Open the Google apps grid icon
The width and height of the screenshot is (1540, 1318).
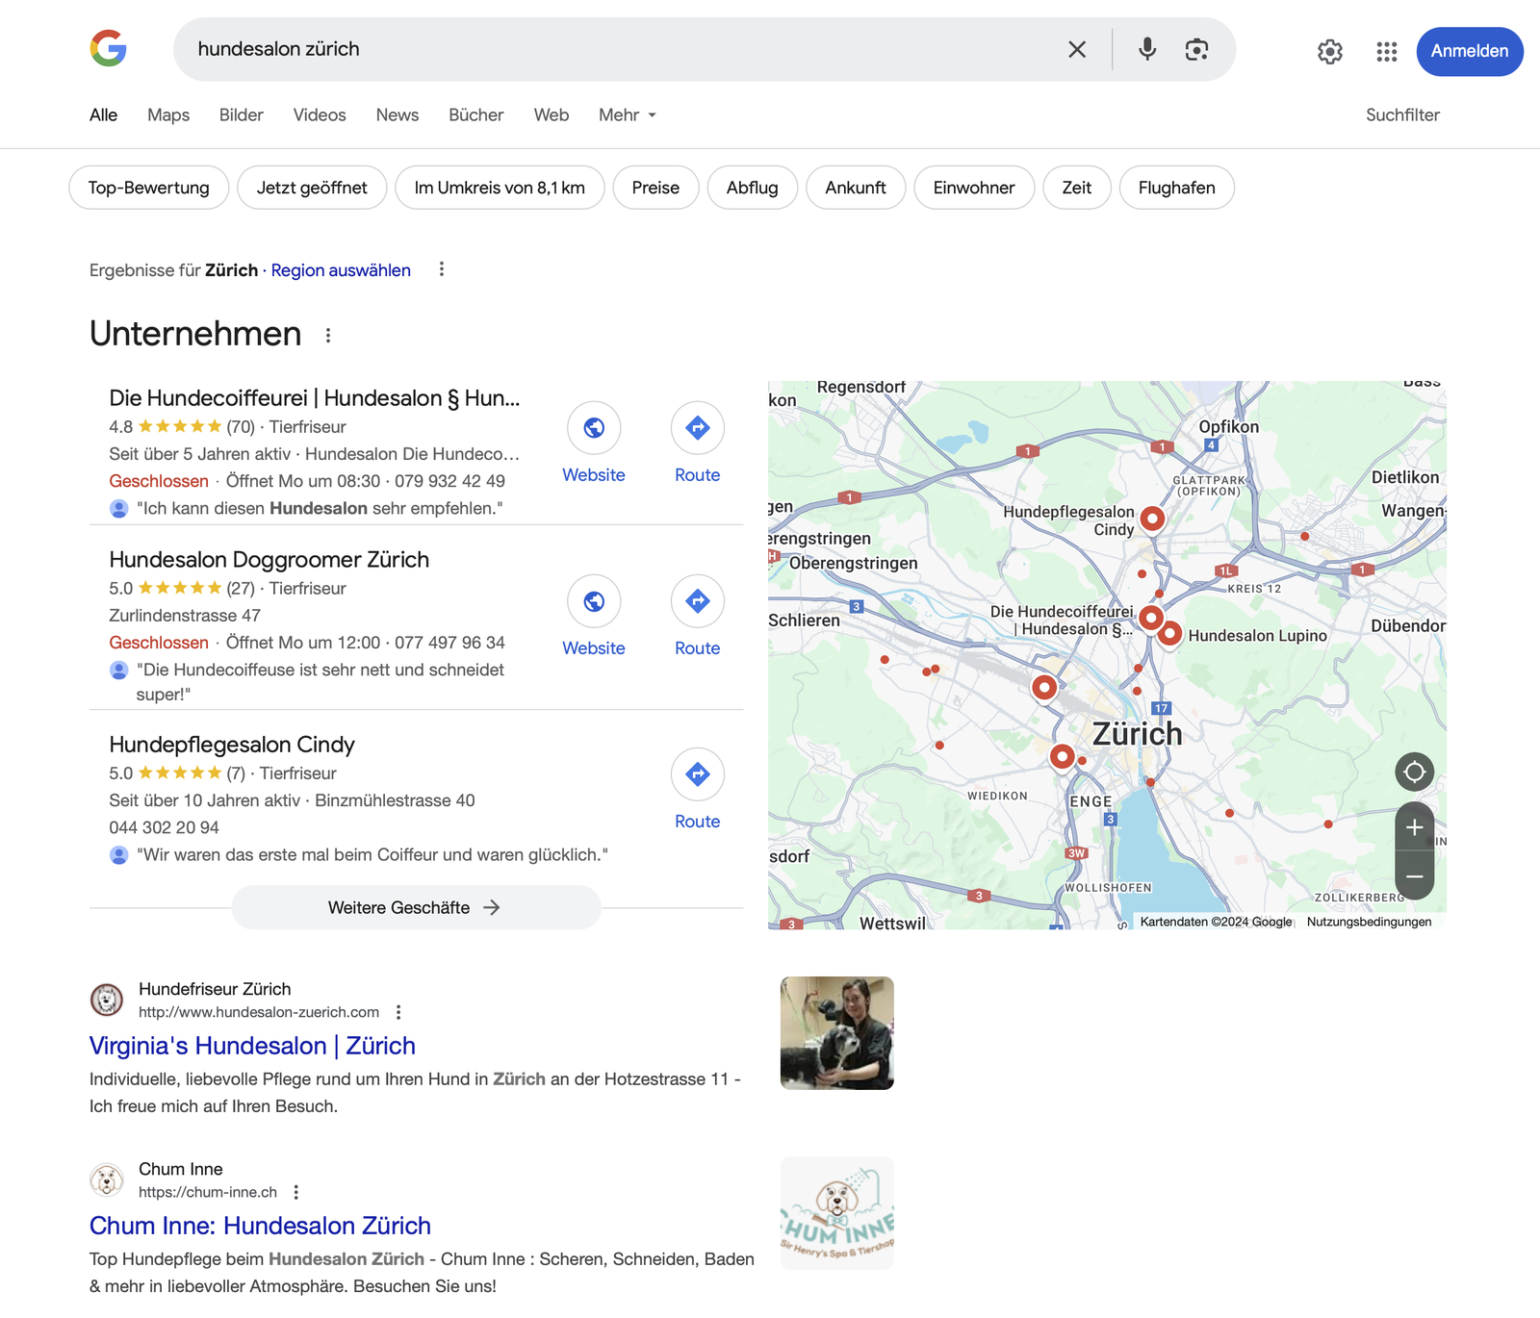(1386, 51)
